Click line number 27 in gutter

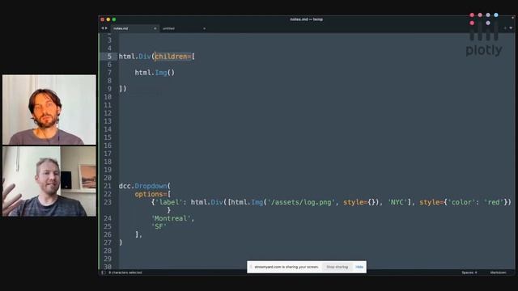pyautogui.click(x=108, y=242)
